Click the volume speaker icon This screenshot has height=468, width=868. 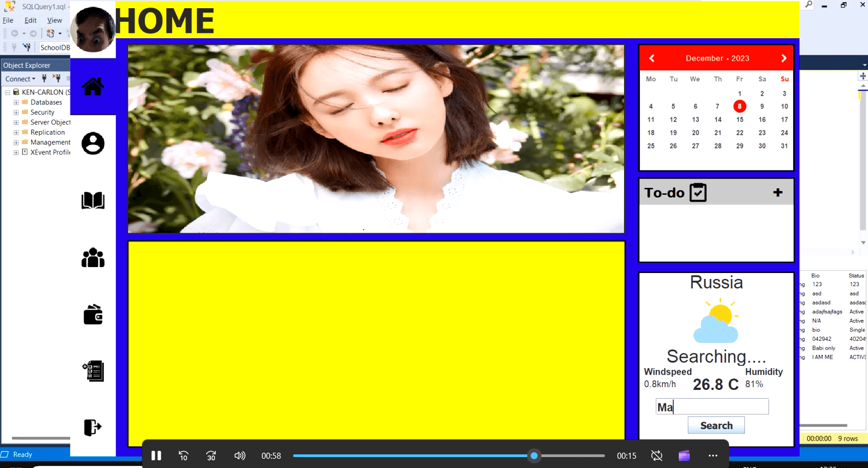(x=240, y=455)
